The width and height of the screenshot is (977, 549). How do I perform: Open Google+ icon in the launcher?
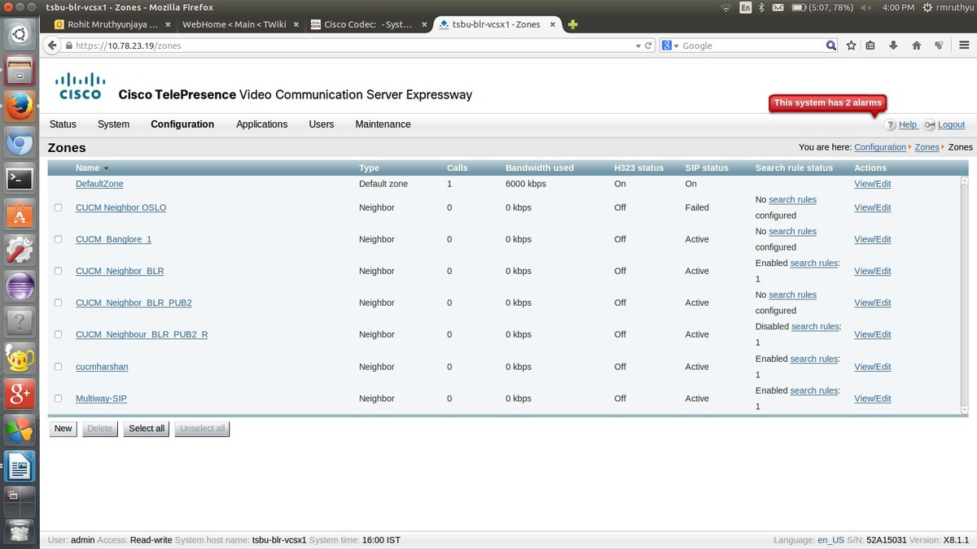20,394
